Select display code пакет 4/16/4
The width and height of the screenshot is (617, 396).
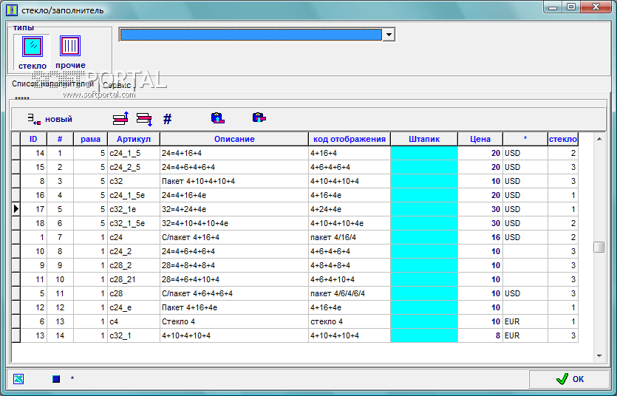pos(350,237)
